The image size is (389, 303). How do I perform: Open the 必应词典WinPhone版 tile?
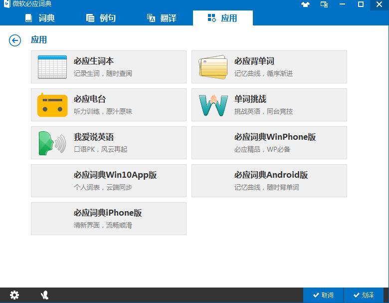[269, 143]
